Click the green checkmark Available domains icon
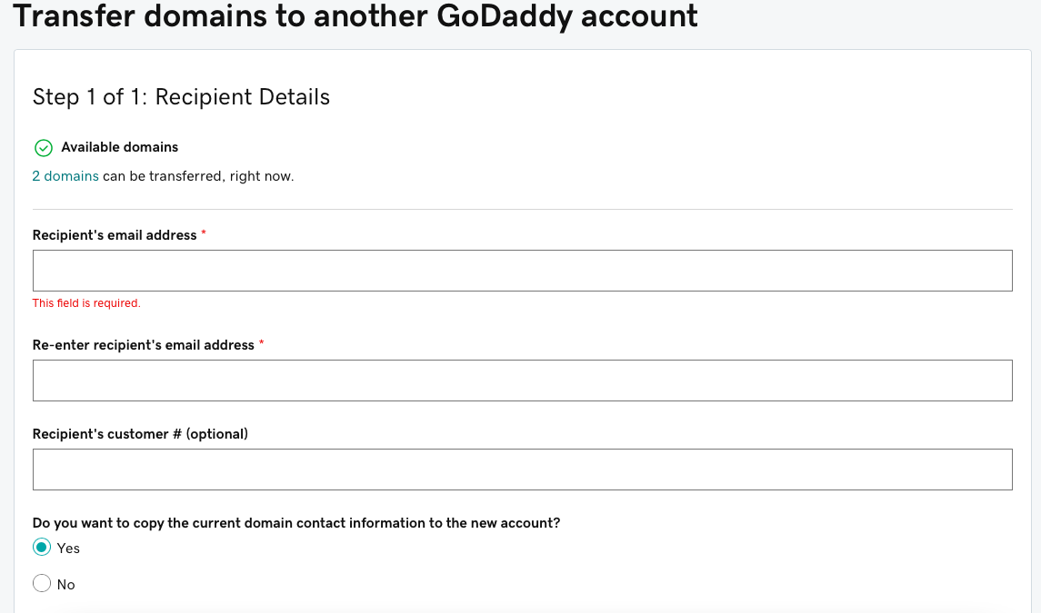 pyautogui.click(x=43, y=148)
